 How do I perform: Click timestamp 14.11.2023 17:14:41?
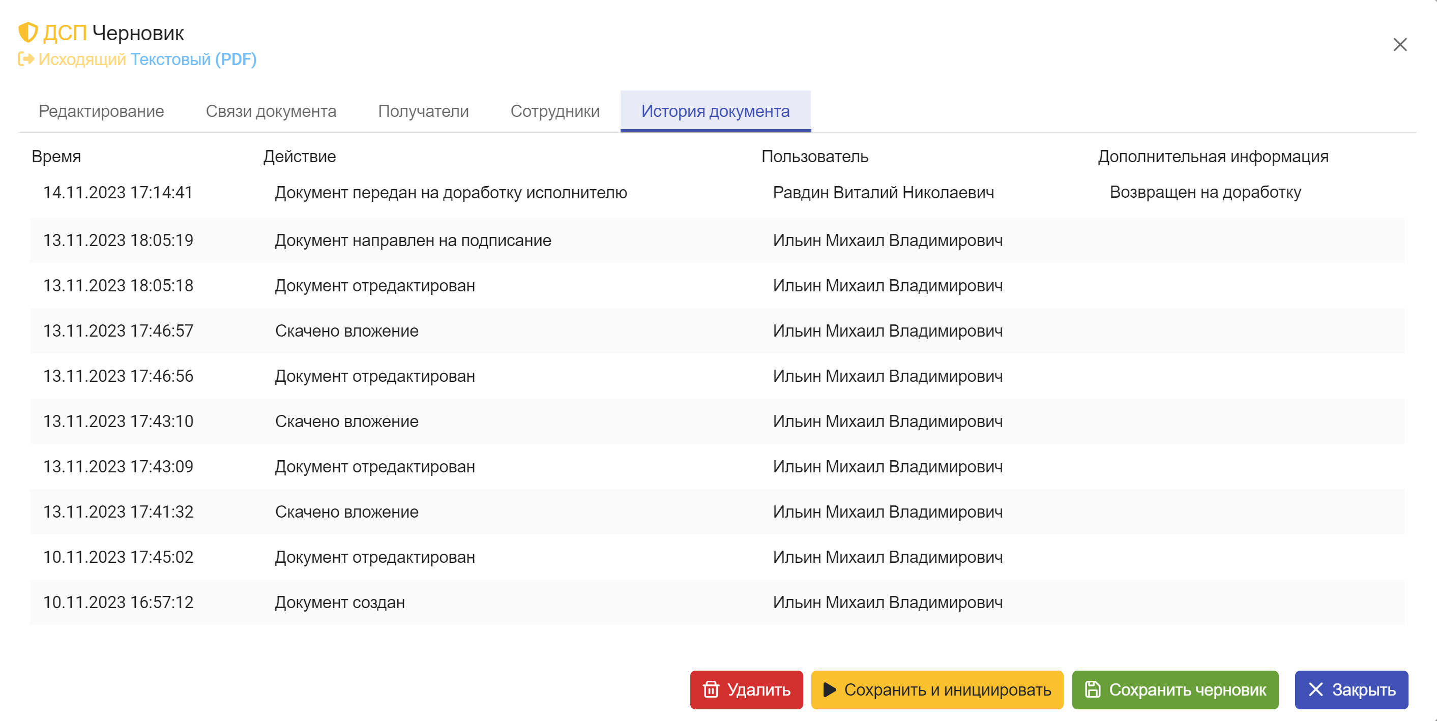(x=118, y=192)
